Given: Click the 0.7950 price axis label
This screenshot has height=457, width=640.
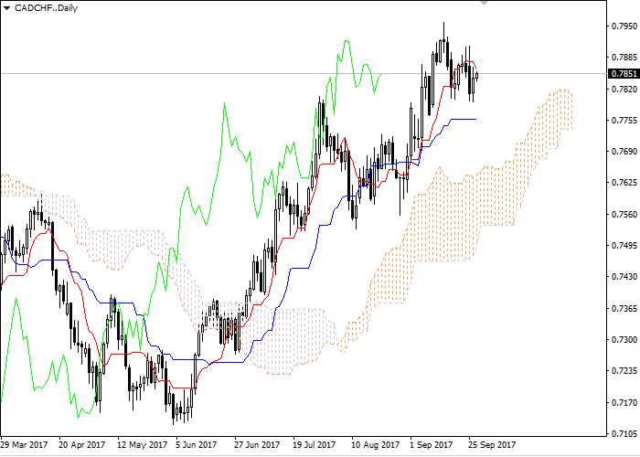Looking at the screenshot, I should (x=624, y=27).
